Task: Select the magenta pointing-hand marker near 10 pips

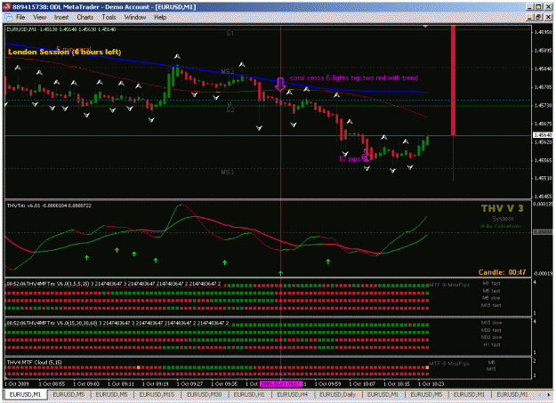Action: (367, 156)
